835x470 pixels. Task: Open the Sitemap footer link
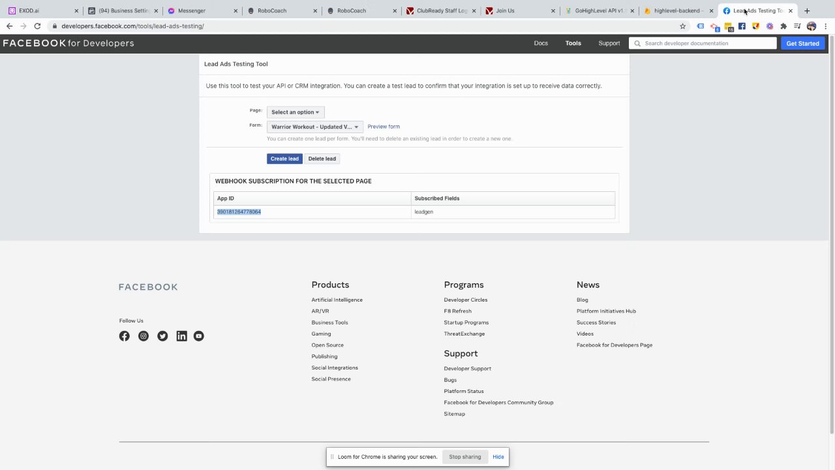click(x=455, y=414)
